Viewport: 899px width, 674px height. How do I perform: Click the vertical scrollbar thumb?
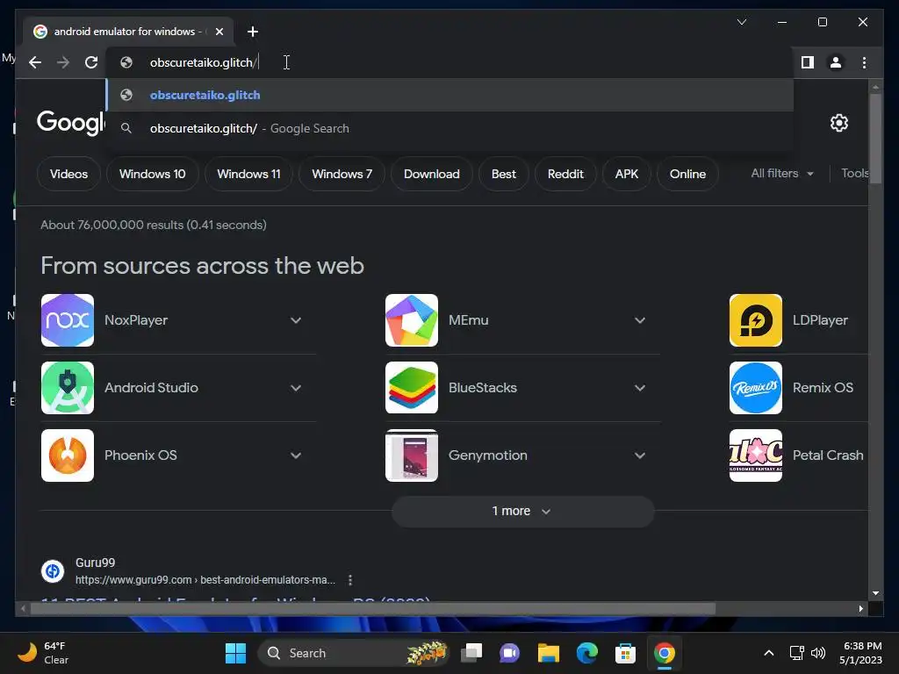tap(875, 138)
